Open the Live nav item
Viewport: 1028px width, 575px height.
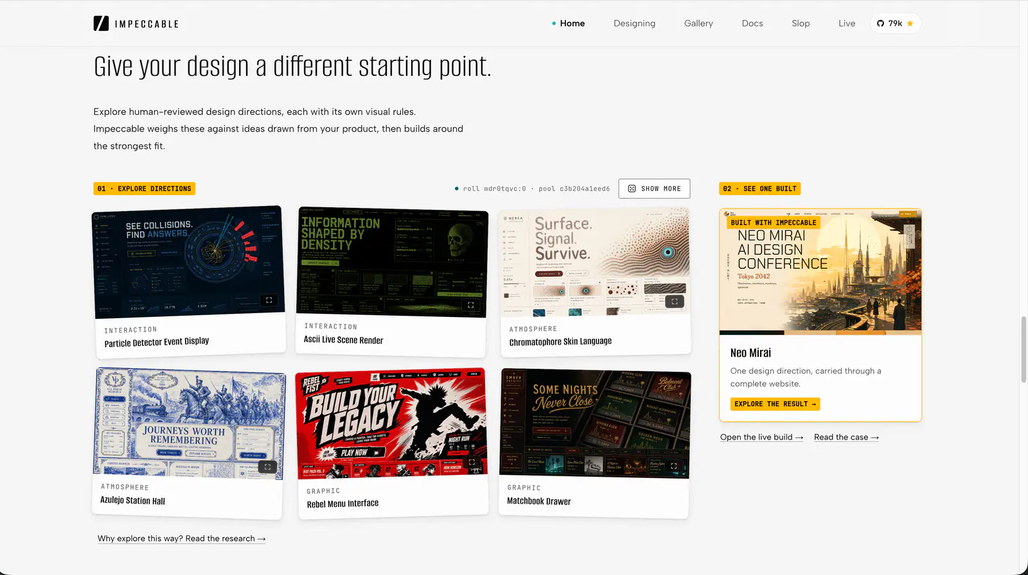point(847,23)
